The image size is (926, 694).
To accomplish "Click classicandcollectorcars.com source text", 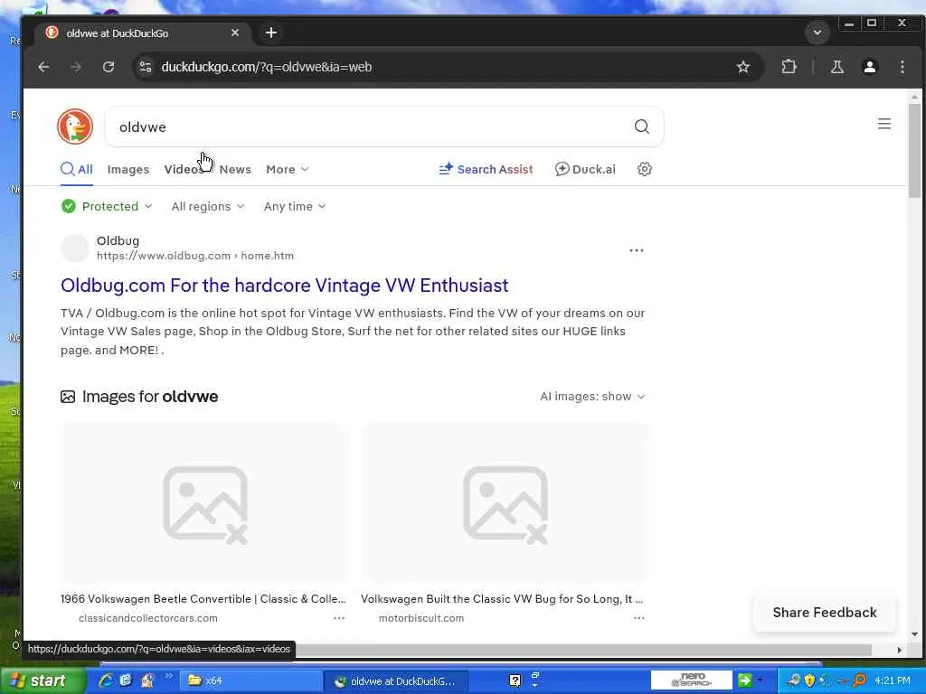I will coord(147,618).
